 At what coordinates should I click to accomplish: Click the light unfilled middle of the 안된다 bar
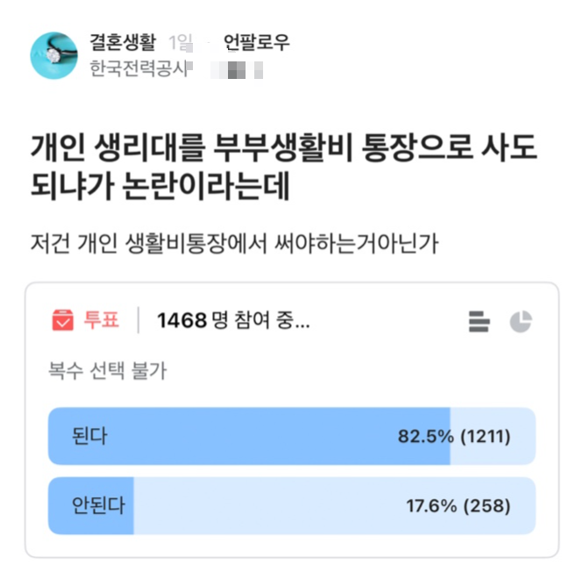[263, 506]
